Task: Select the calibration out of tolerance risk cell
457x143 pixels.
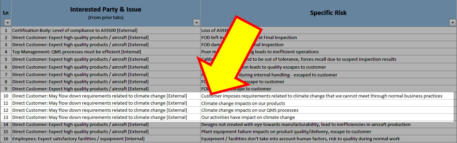Action: point(341,59)
